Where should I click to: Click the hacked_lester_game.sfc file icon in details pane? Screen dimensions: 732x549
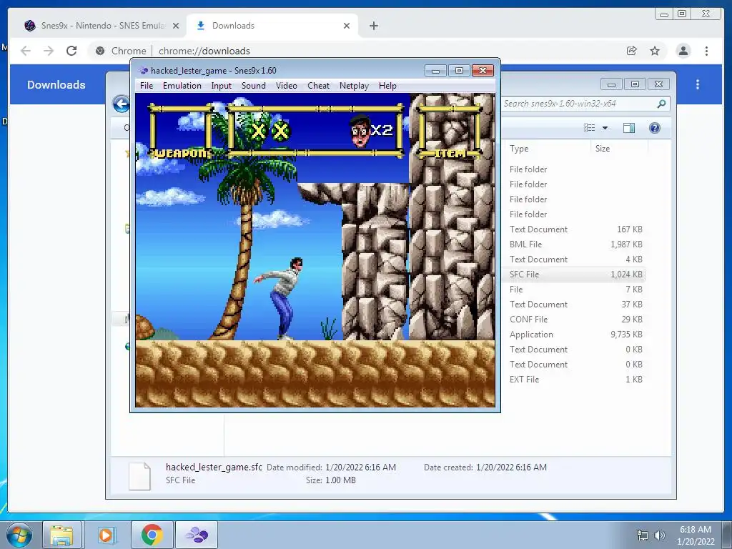click(139, 475)
